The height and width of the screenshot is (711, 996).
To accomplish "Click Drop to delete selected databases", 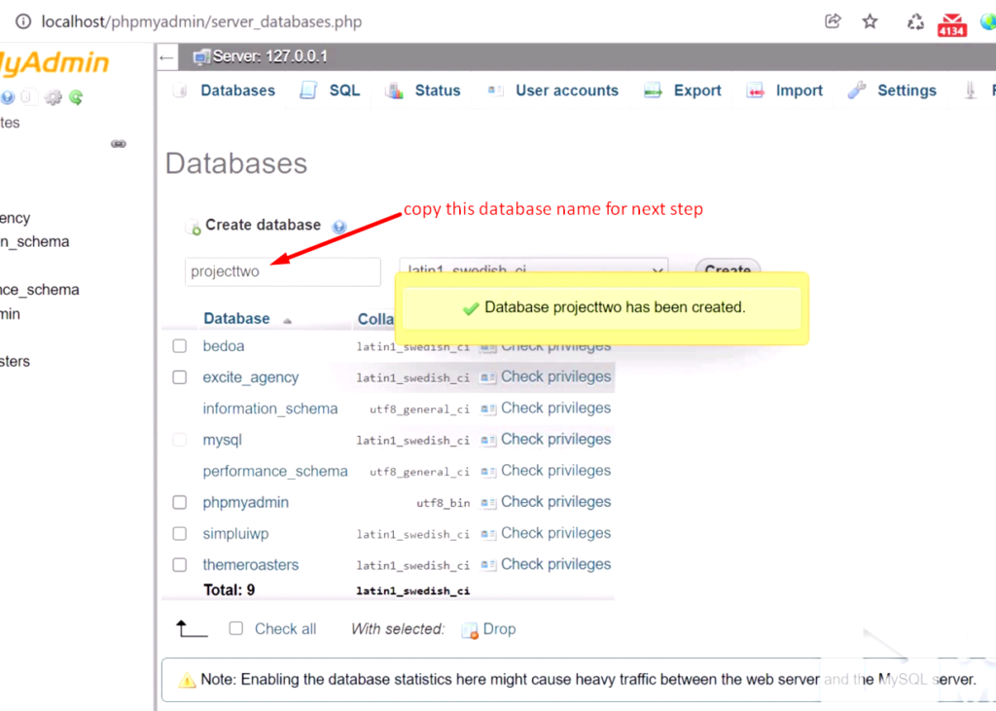I will (x=498, y=629).
